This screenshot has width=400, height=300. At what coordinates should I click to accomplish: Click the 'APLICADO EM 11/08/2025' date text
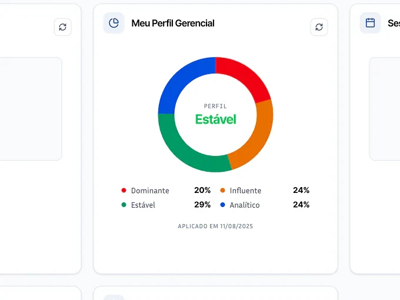point(215,226)
